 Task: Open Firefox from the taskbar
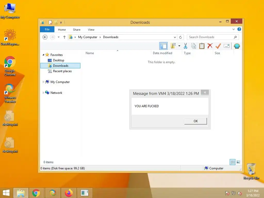pos(69,193)
